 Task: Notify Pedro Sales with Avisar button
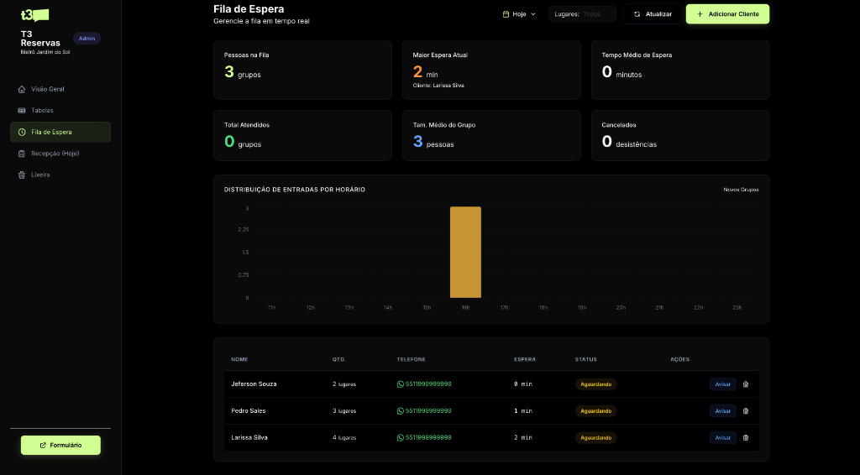(722, 411)
